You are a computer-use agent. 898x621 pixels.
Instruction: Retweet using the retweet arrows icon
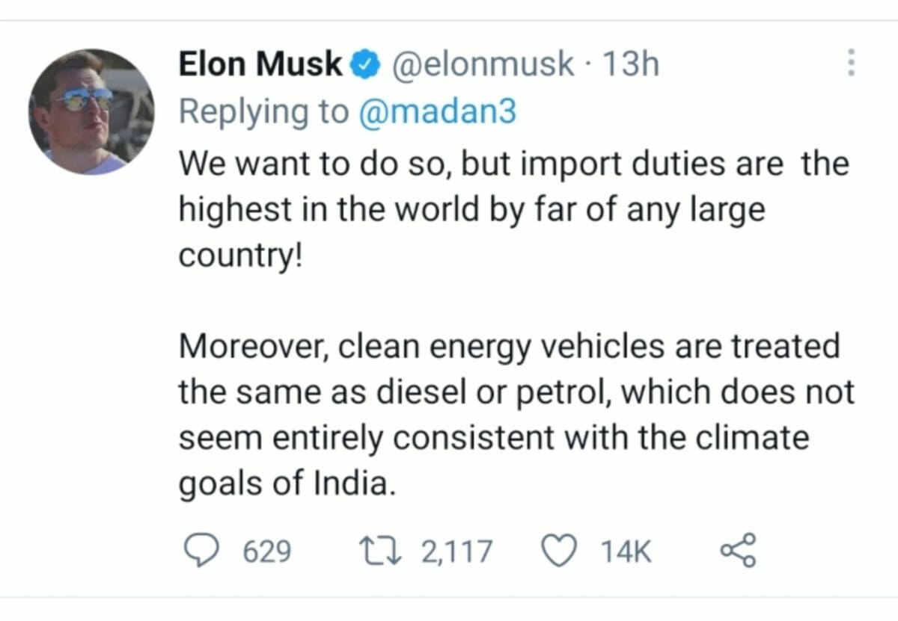click(x=387, y=552)
